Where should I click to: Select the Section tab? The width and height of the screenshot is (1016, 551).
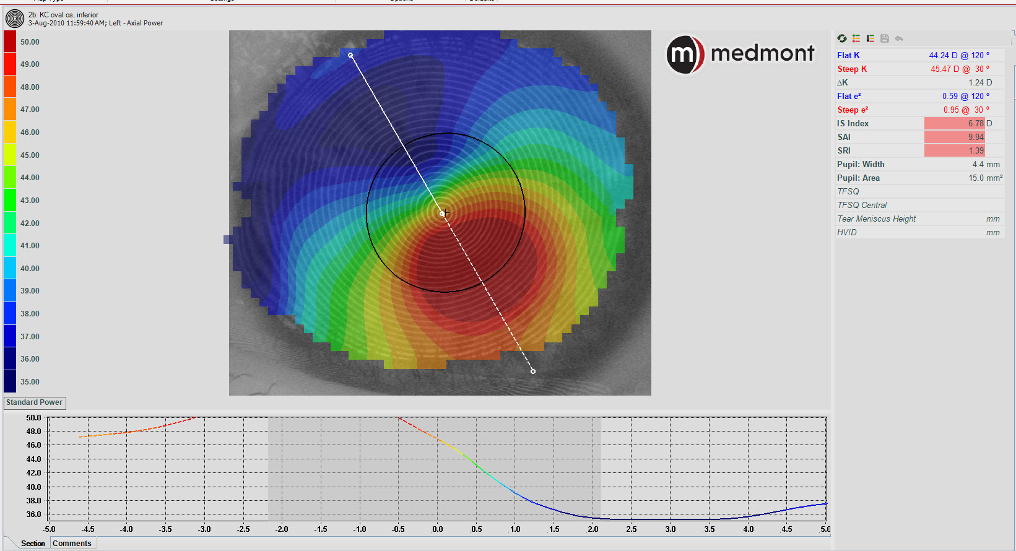point(33,544)
